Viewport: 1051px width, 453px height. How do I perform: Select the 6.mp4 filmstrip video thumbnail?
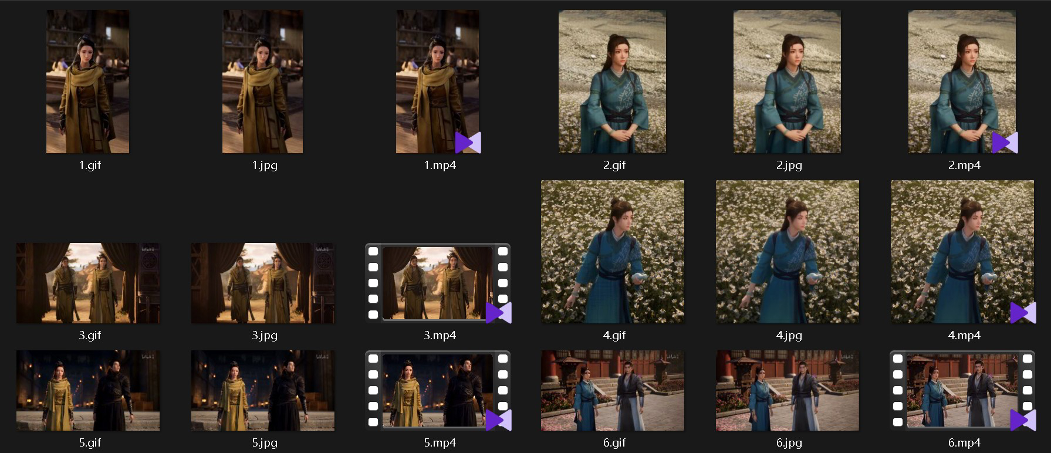(x=962, y=390)
